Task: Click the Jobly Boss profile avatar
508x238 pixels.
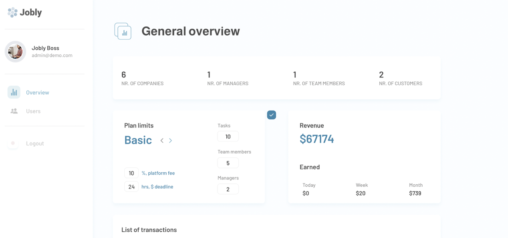Action: pyautogui.click(x=15, y=52)
